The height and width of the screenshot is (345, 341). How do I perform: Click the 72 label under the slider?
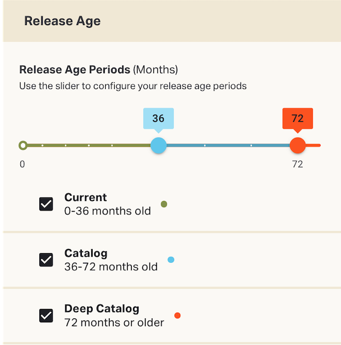(x=297, y=165)
